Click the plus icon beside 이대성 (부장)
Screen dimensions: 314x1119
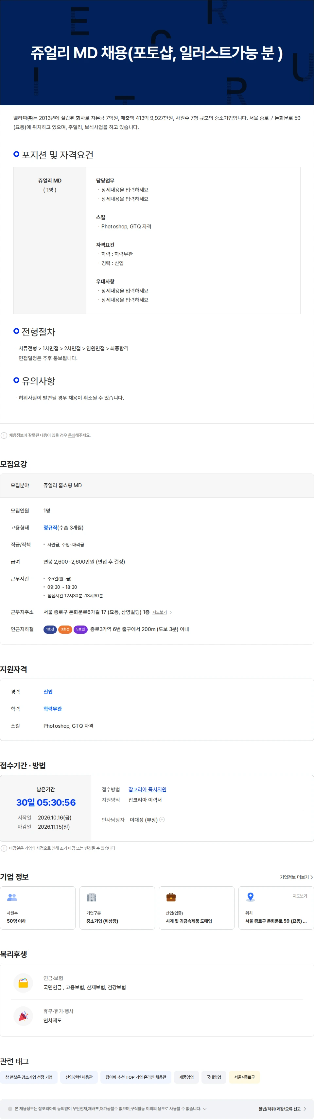tap(162, 820)
